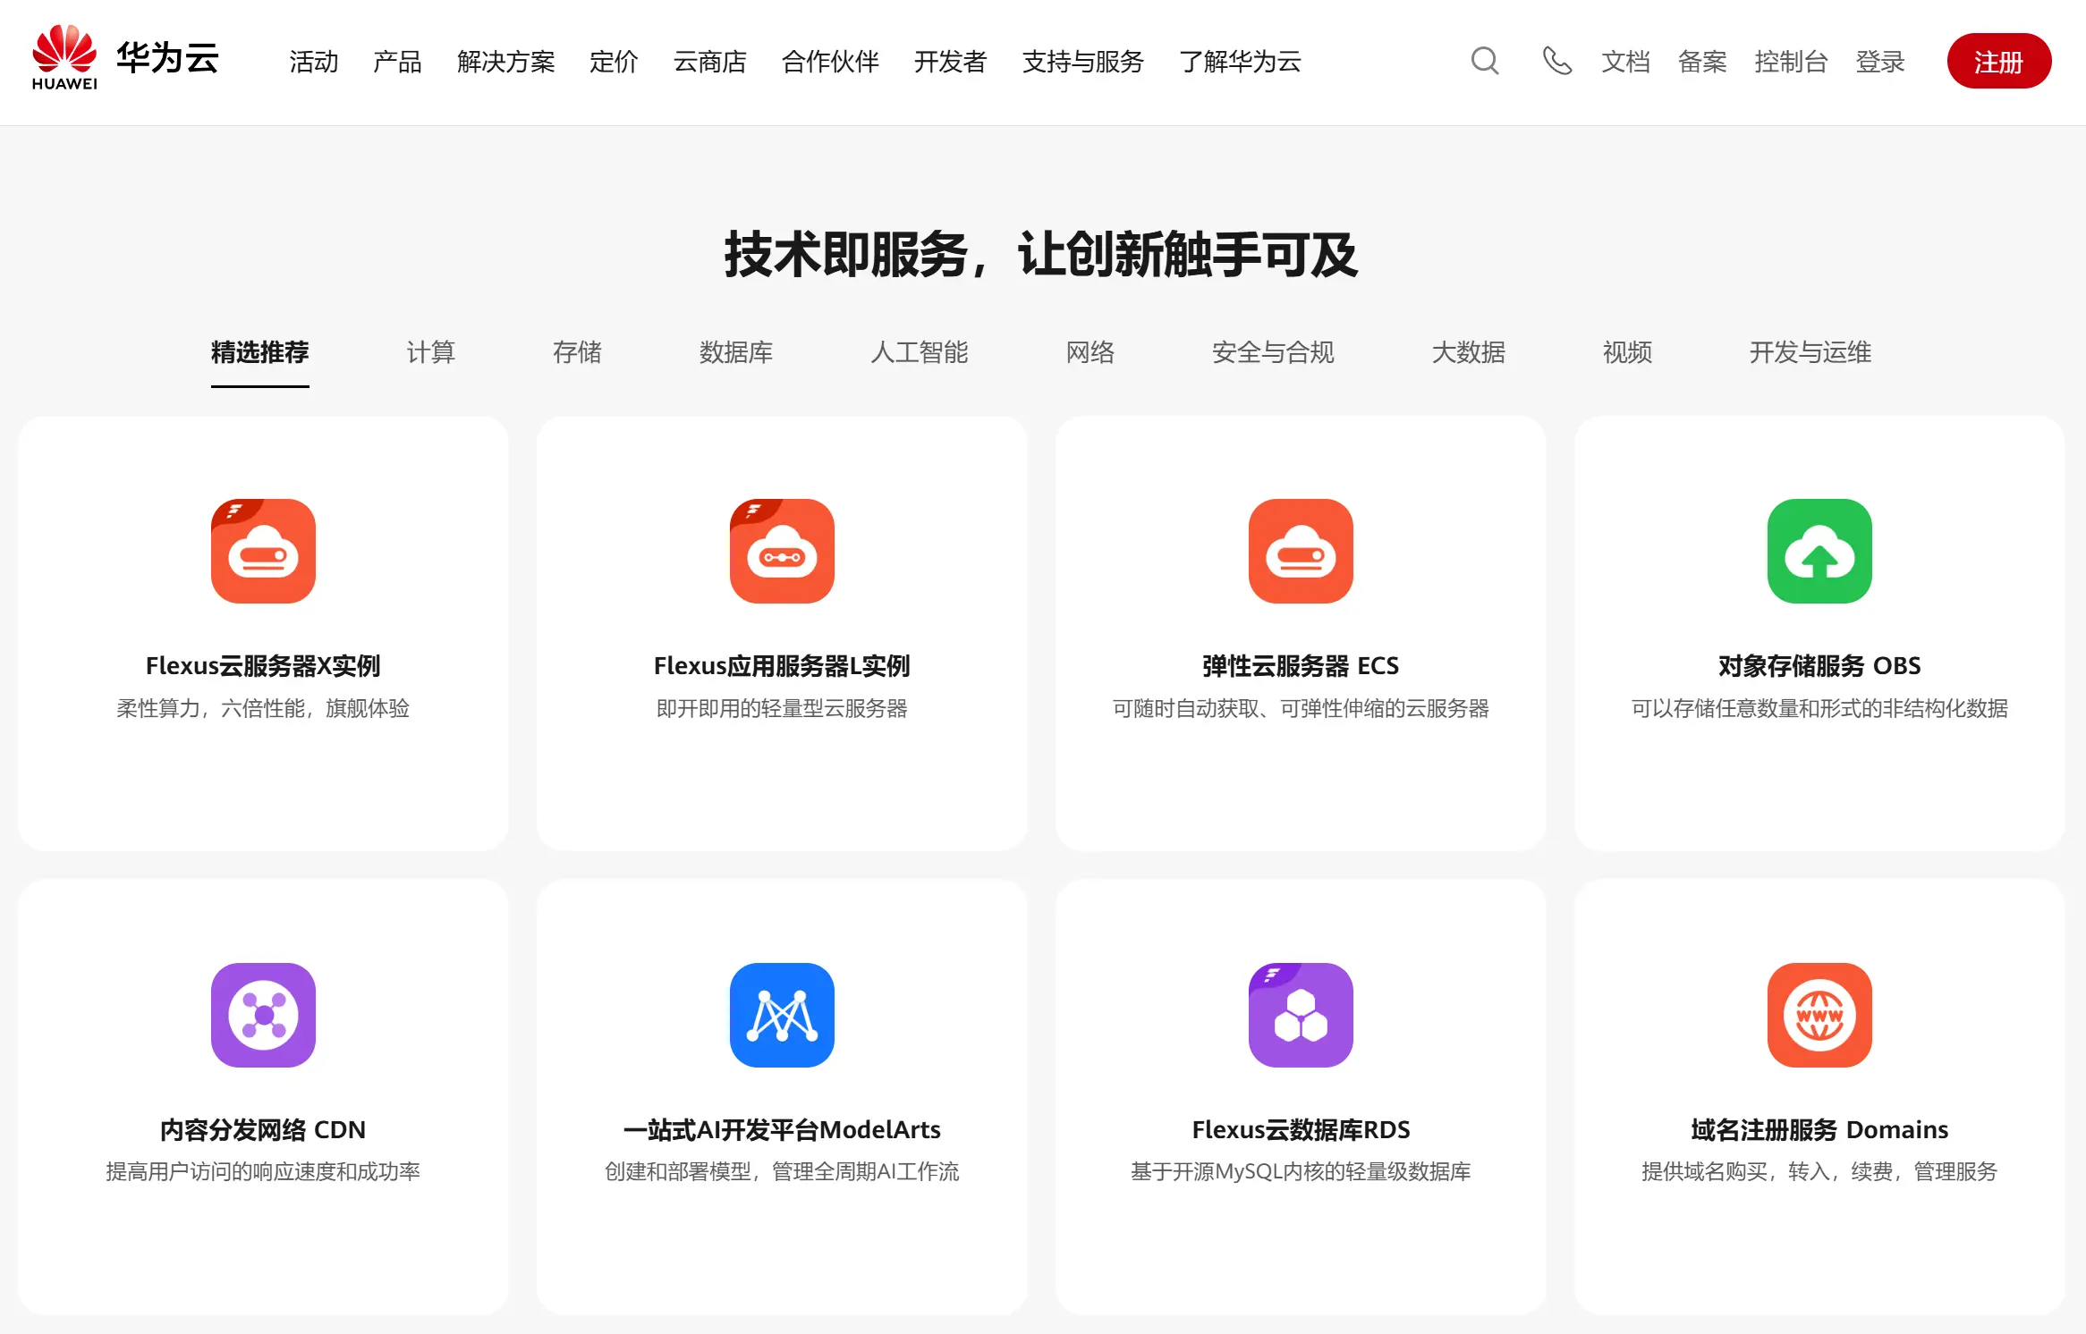This screenshot has height=1334, width=2086.
Task: Select the Flexus云服务器X实例 orange cloud icon
Action: 262,552
